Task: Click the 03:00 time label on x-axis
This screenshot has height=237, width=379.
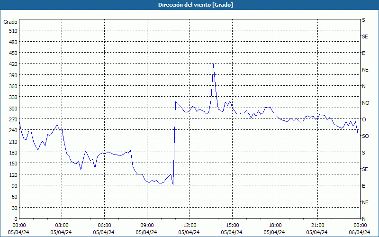Action: pos(62,226)
